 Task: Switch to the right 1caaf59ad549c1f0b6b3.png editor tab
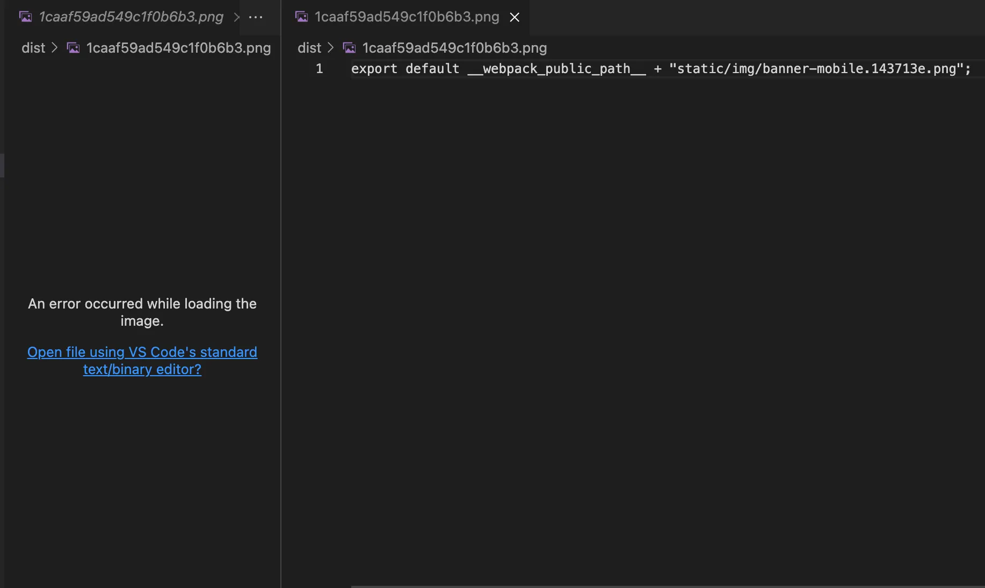407,17
